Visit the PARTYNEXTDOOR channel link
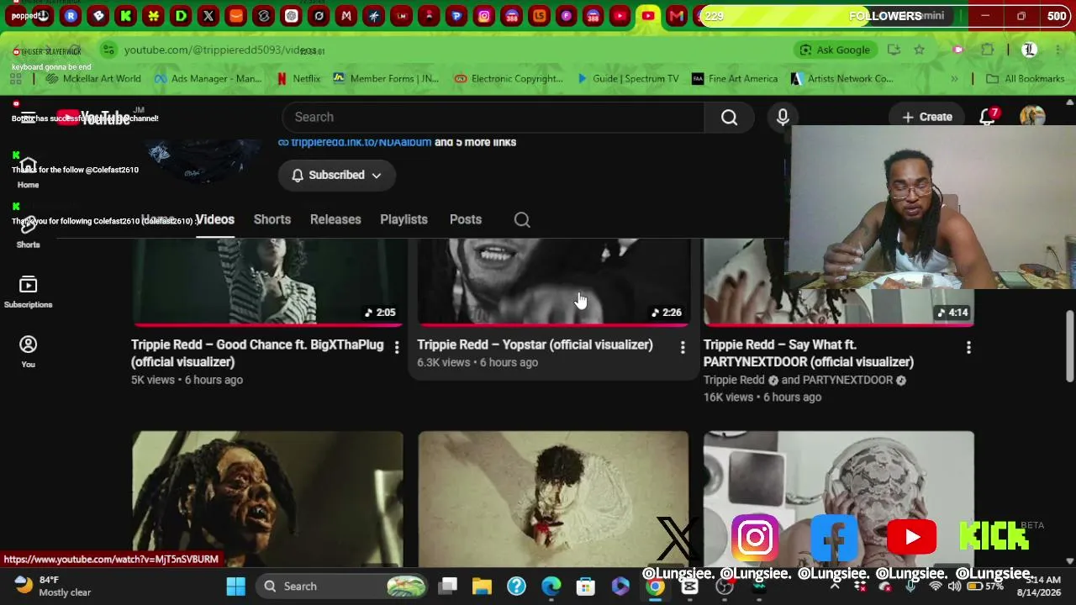Screen dimensions: 1076x605 (848, 380)
